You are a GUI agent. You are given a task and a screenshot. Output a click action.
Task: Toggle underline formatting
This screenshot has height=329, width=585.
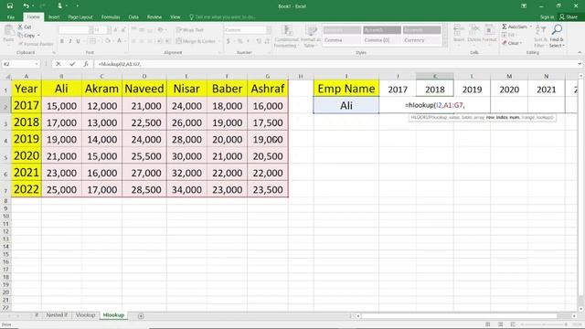78,40
